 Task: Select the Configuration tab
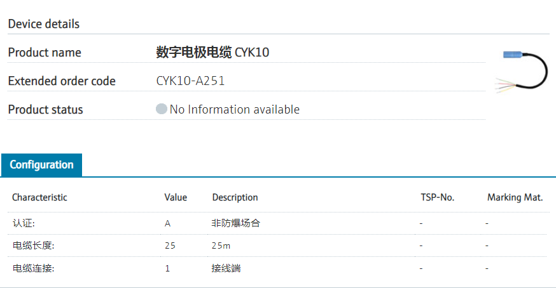pyautogui.click(x=41, y=165)
